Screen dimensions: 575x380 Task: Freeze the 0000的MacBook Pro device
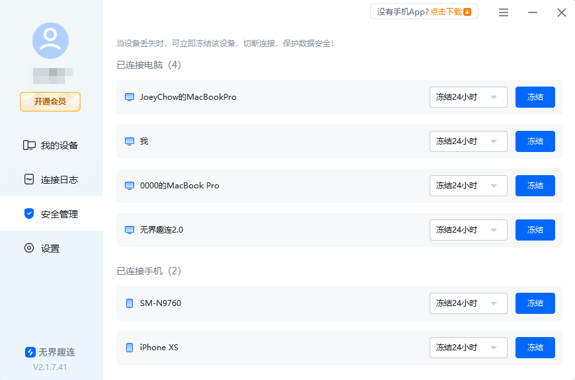(x=535, y=186)
